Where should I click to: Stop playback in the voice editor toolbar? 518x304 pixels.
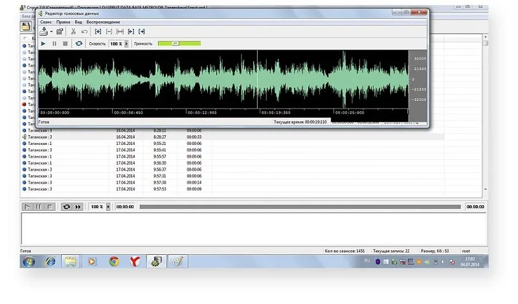tap(65, 43)
